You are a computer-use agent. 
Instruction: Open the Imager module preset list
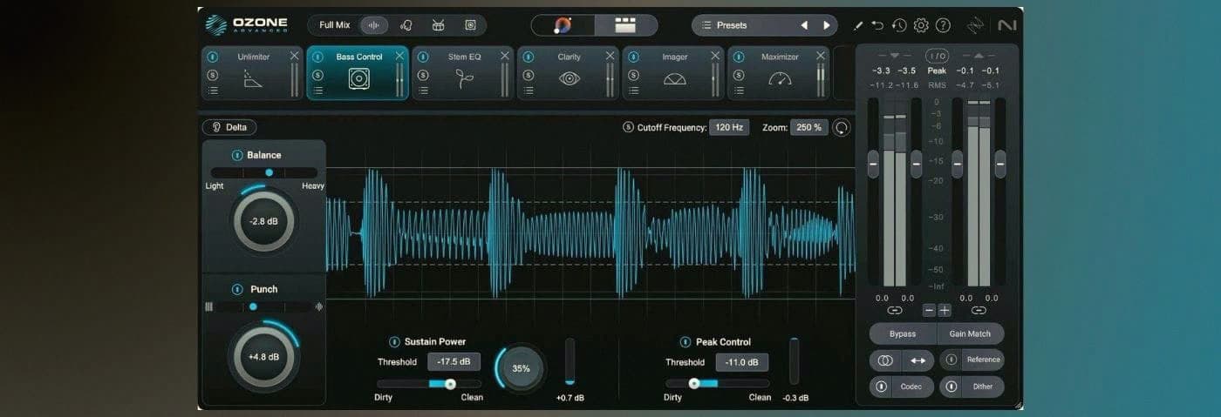pyautogui.click(x=633, y=90)
